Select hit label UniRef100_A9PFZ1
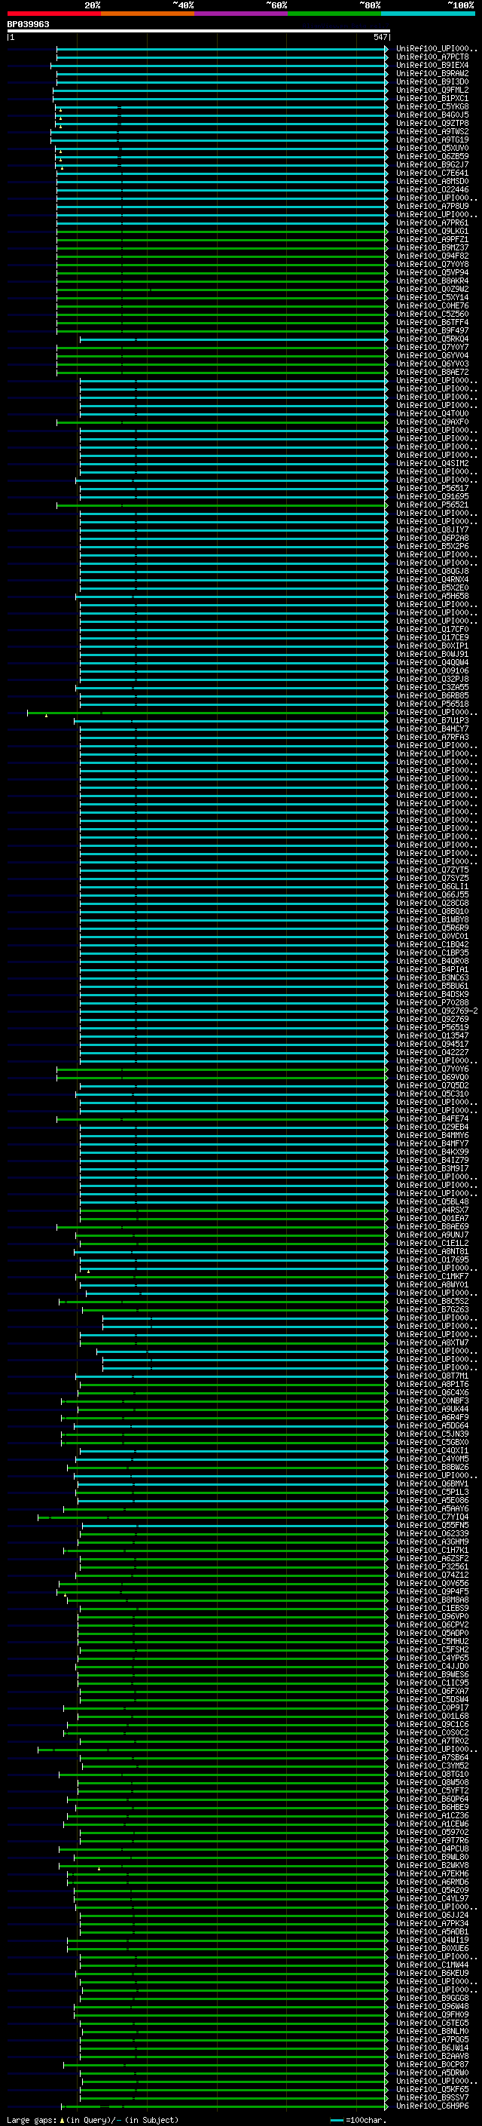Image resolution: width=482 pixels, height=2126 pixels. (432, 239)
